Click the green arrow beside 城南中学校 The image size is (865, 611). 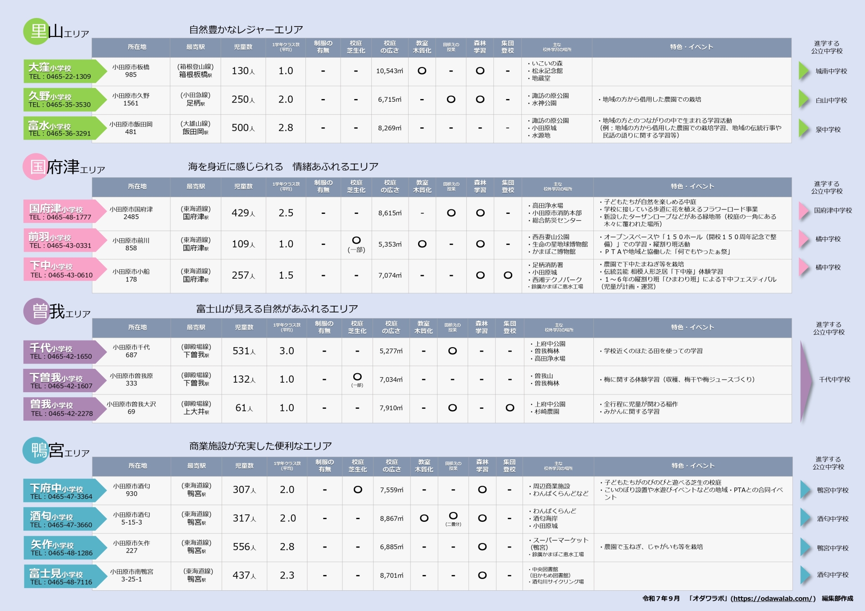804,71
